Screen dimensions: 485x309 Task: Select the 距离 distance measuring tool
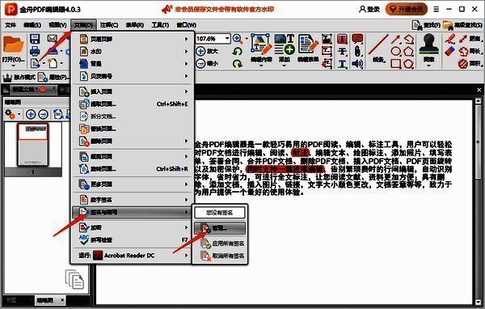point(470,39)
